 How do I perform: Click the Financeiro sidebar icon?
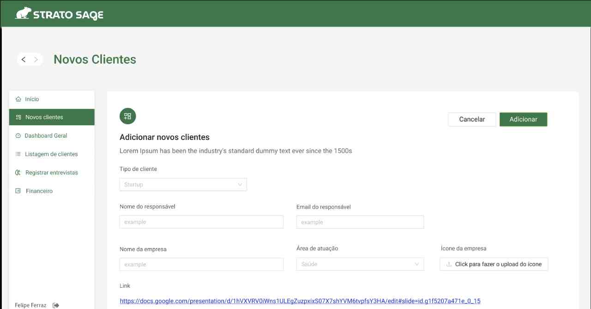pyautogui.click(x=18, y=191)
